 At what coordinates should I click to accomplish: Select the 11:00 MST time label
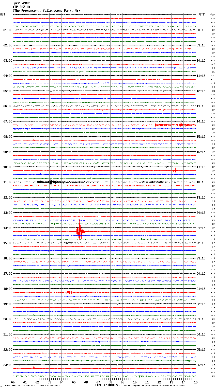[8, 182]
